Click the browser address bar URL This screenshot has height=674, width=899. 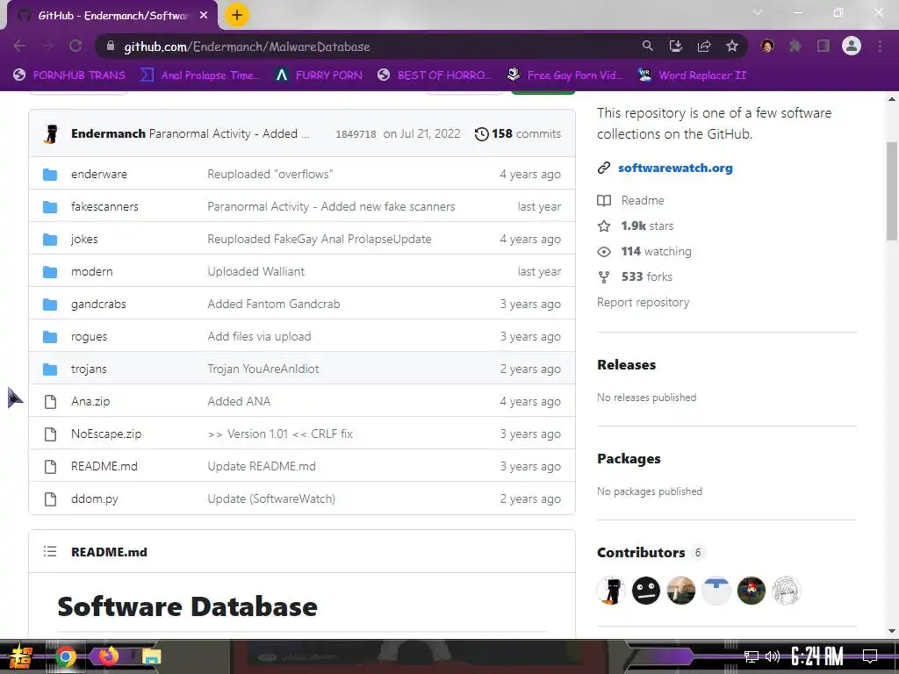coord(247,47)
